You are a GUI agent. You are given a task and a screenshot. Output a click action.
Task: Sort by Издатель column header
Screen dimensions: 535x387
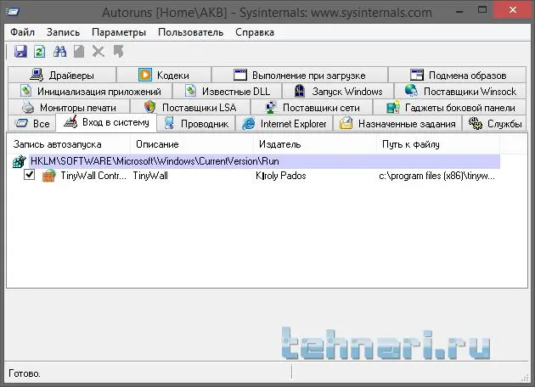click(315, 144)
